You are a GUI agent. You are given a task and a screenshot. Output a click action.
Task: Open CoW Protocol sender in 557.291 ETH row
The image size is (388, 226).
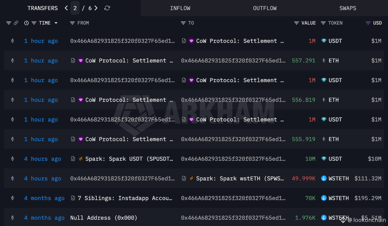(129, 61)
